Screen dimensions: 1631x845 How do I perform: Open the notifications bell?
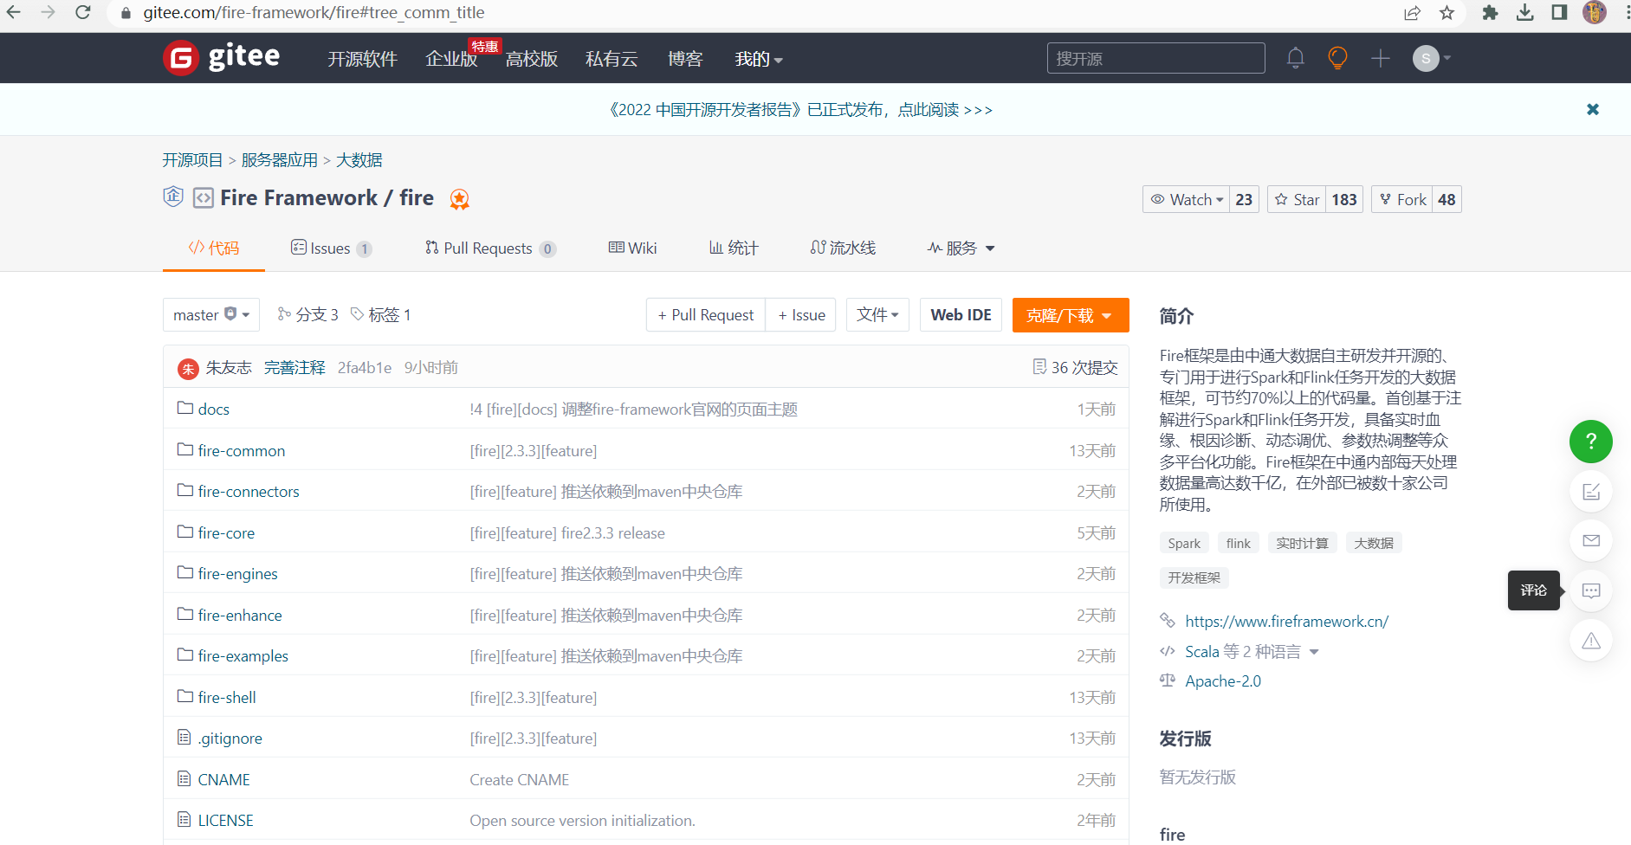click(1295, 58)
